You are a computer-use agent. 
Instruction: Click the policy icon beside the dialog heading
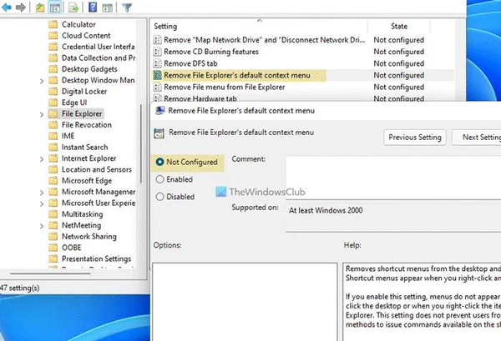[x=159, y=133]
